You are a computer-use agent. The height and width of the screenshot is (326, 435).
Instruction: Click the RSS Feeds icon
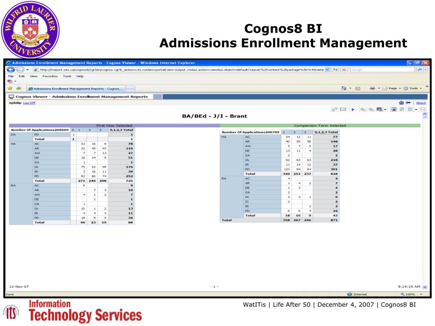pyautogui.click(x=358, y=88)
